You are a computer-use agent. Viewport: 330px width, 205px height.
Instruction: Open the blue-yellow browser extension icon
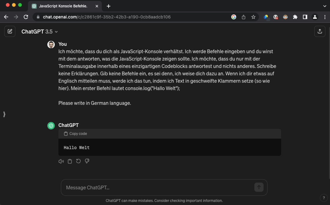pos(266,17)
